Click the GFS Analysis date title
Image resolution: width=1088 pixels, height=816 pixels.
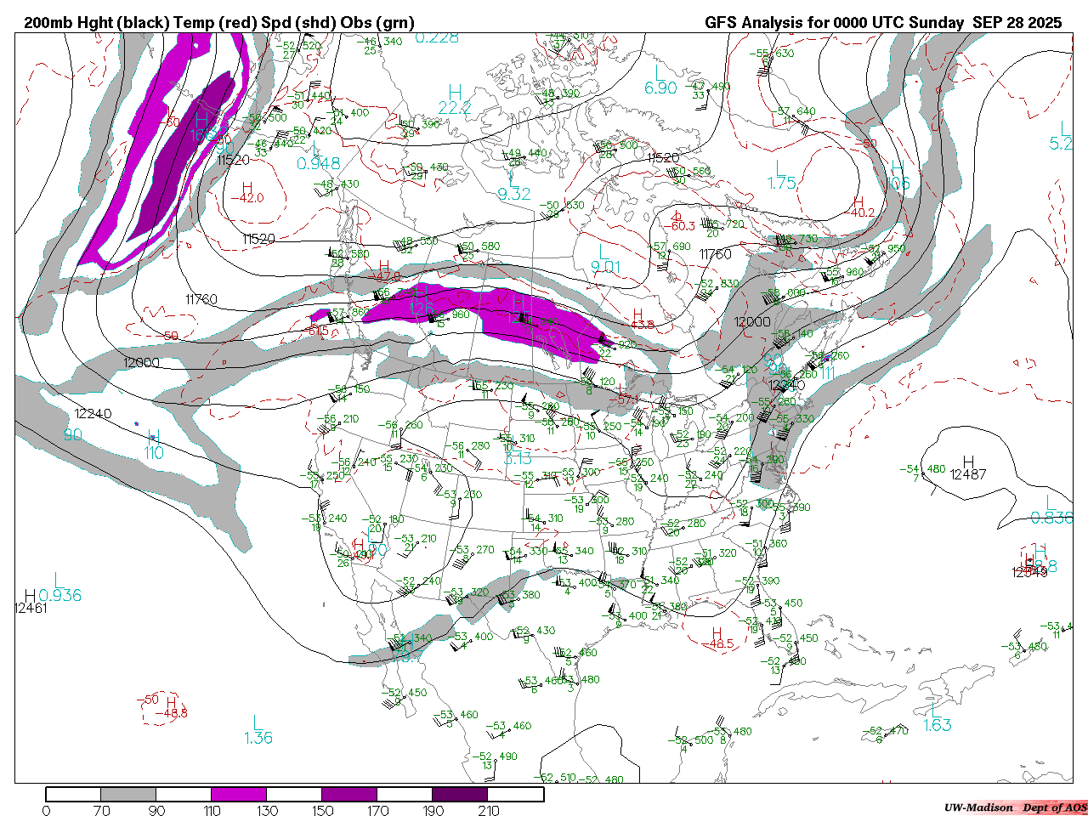click(x=882, y=23)
